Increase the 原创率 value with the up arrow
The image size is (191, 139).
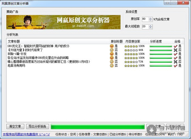pos(151,18)
